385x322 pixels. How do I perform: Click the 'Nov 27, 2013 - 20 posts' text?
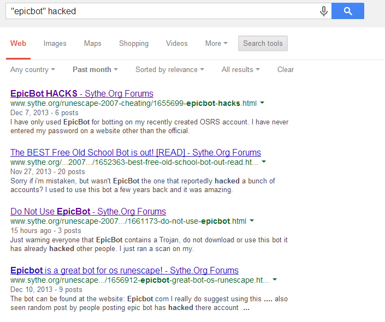48,171
